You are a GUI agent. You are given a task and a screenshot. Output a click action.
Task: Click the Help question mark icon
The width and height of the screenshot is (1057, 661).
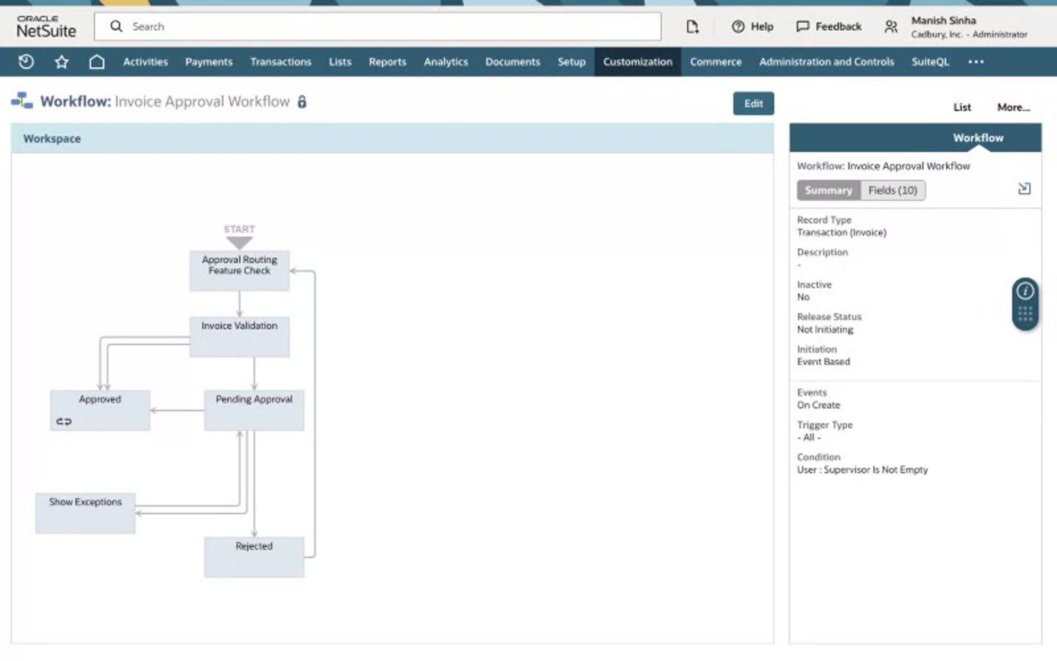[x=738, y=26]
